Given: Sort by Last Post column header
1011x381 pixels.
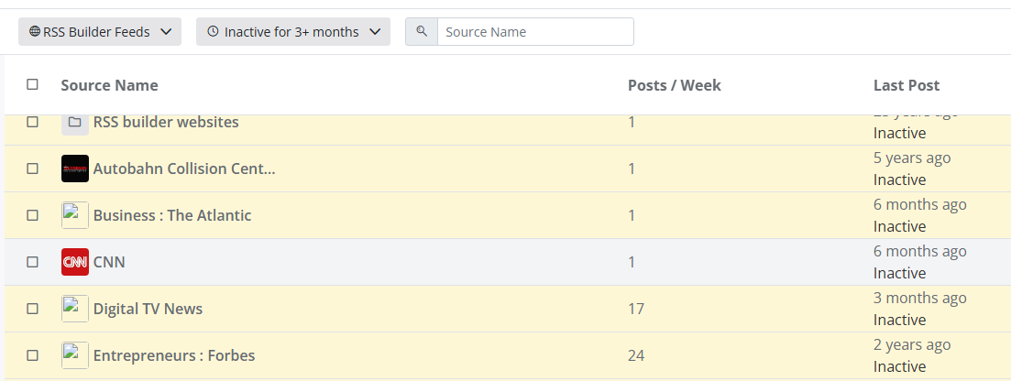Looking at the screenshot, I should (x=906, y=85).
